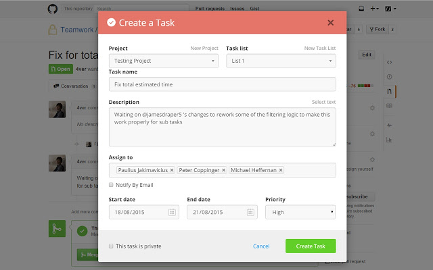Open the Priority dropdown set to High

[300, 212]
